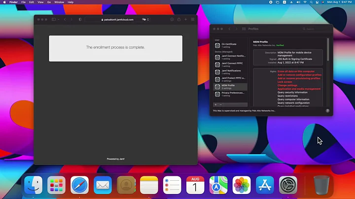Image resolution: width=355 pixels, height=199 pixels.
Task: Go back in the Profiles window
Action: coord(230,29)
